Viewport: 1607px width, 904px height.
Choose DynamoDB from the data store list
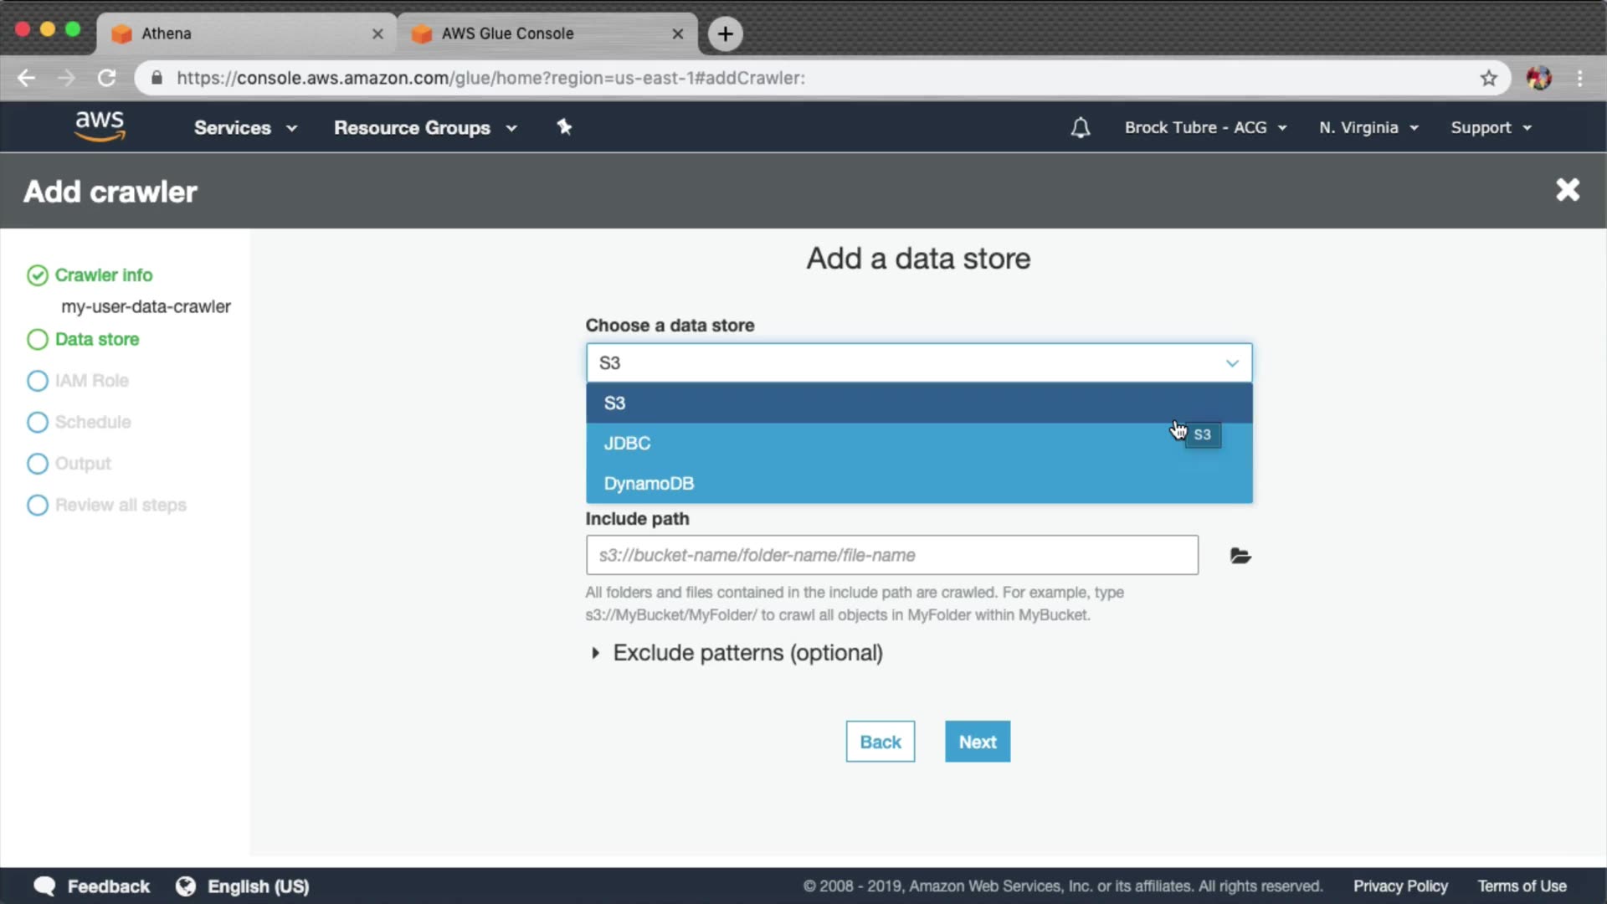[649, 484]
